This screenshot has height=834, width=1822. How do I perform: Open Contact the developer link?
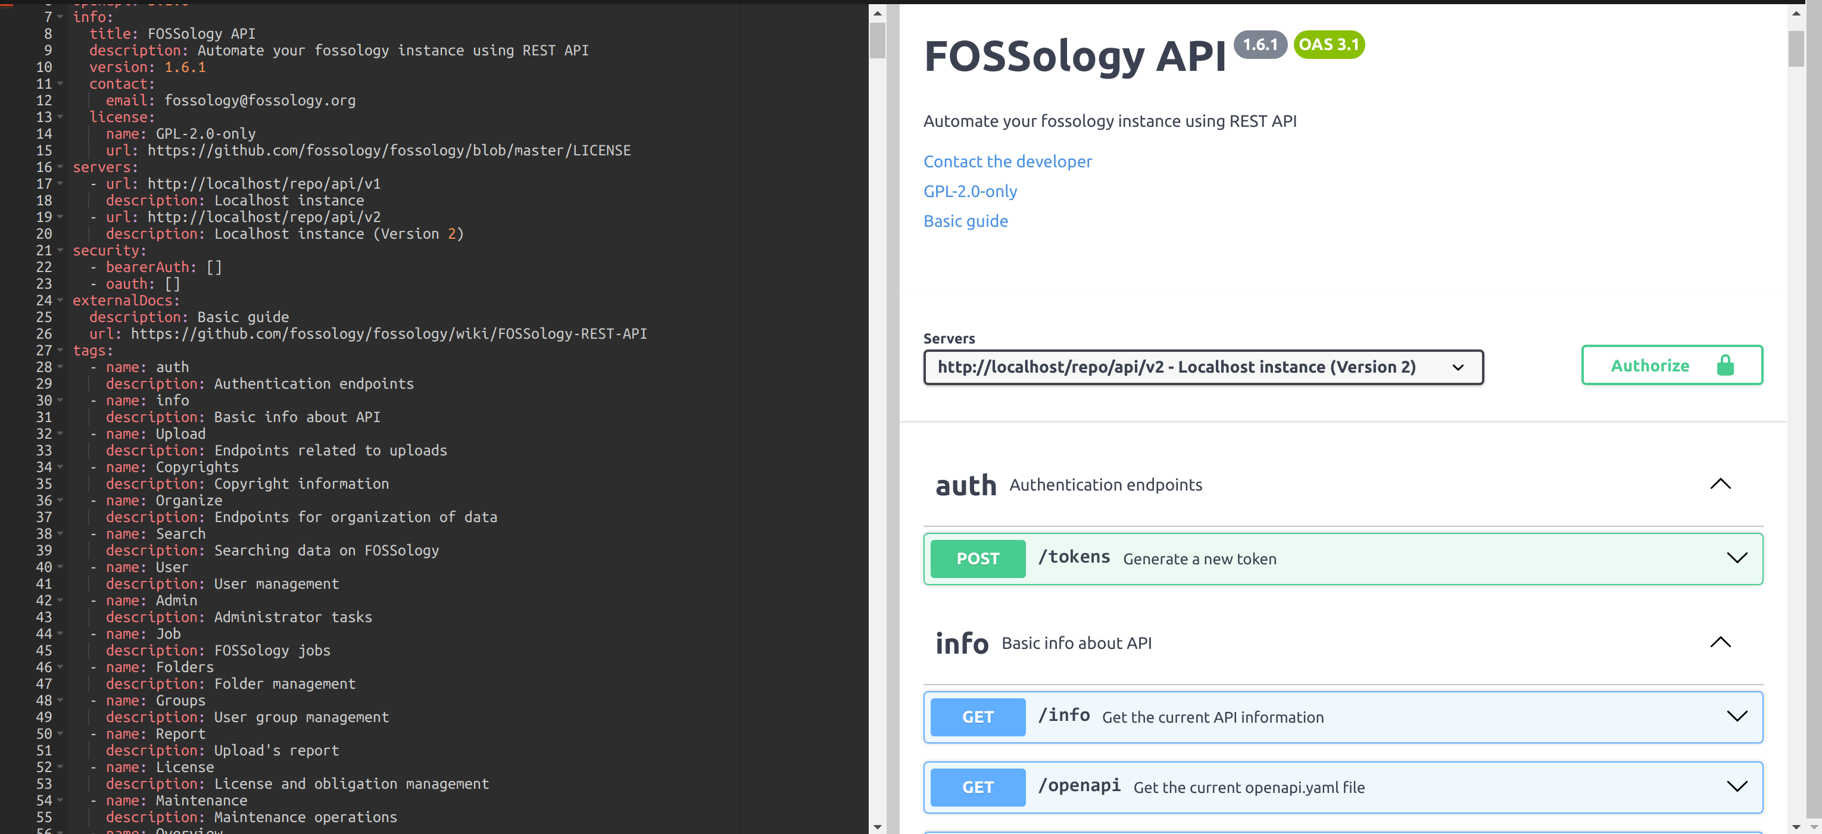coord(1007,162)
